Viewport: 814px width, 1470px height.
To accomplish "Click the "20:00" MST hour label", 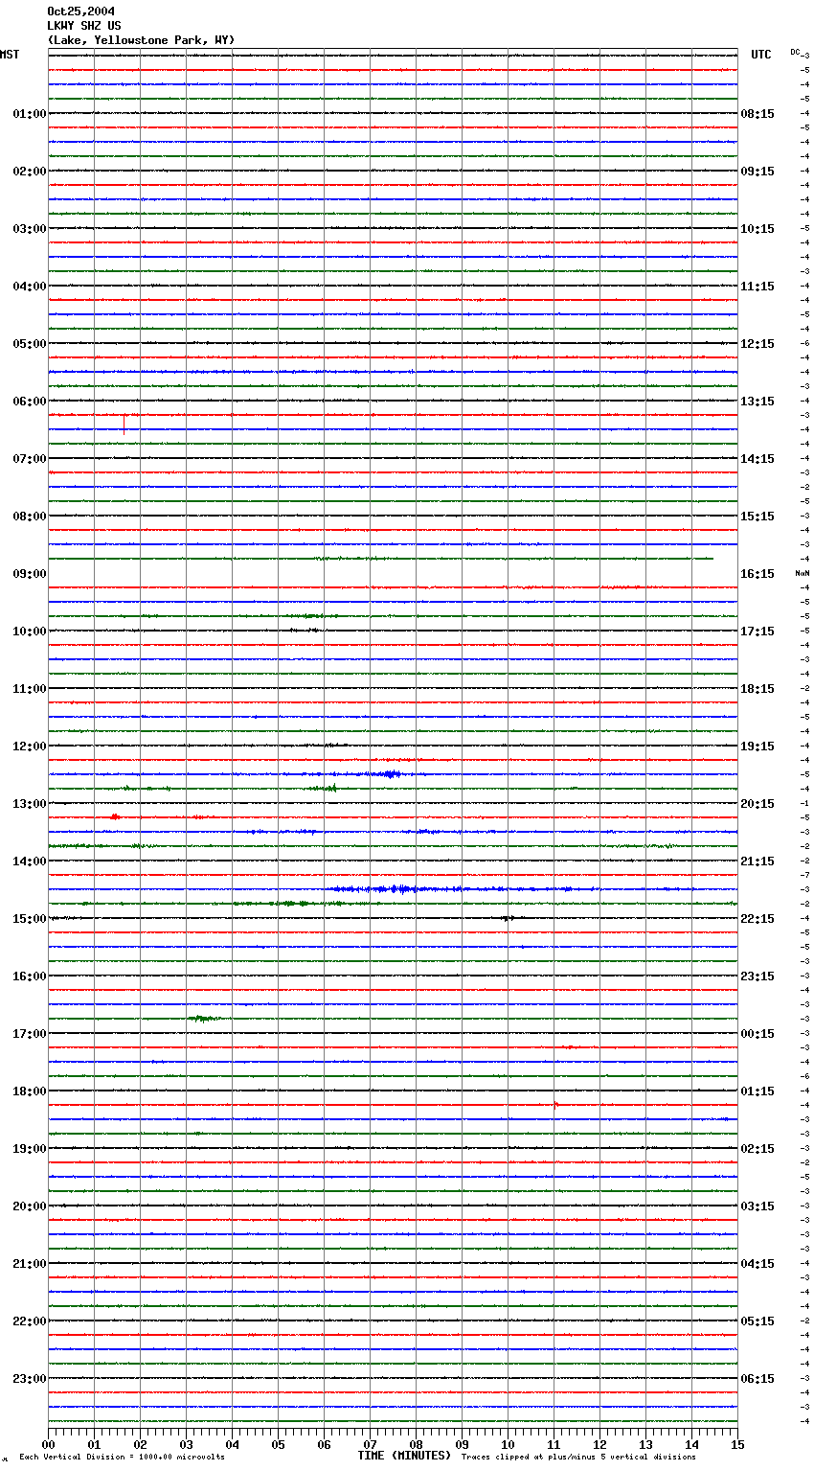I will (x=30, y=1206).
